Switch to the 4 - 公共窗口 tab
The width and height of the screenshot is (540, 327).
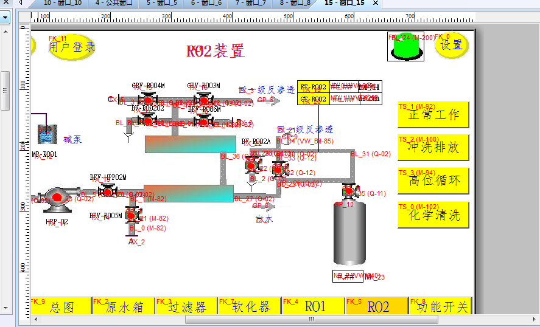[113, 4]
